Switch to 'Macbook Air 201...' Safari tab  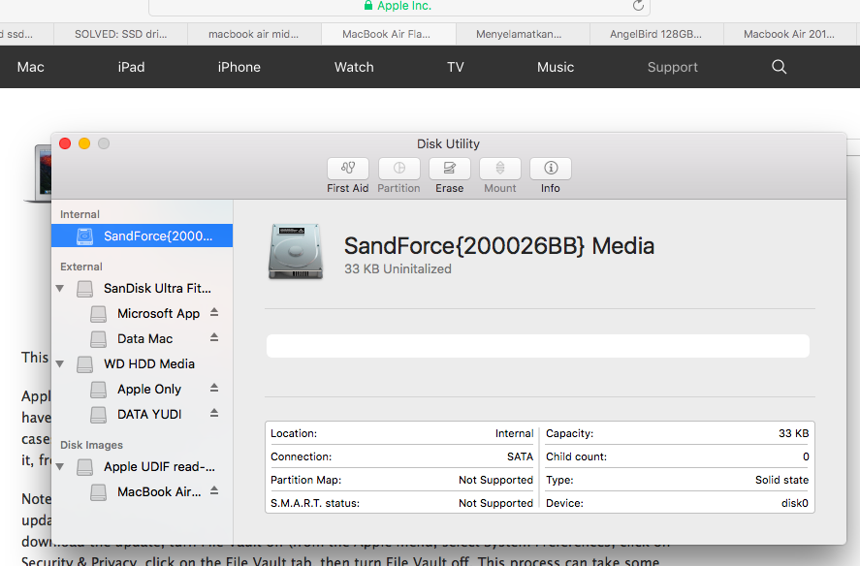pos(790,34)
